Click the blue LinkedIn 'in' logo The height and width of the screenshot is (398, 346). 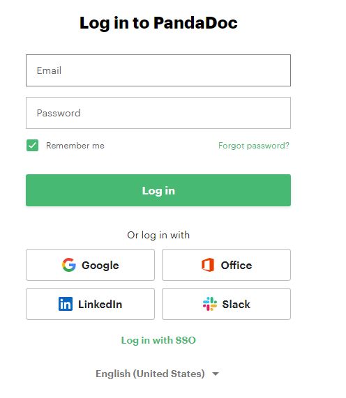tap(66, 304)
